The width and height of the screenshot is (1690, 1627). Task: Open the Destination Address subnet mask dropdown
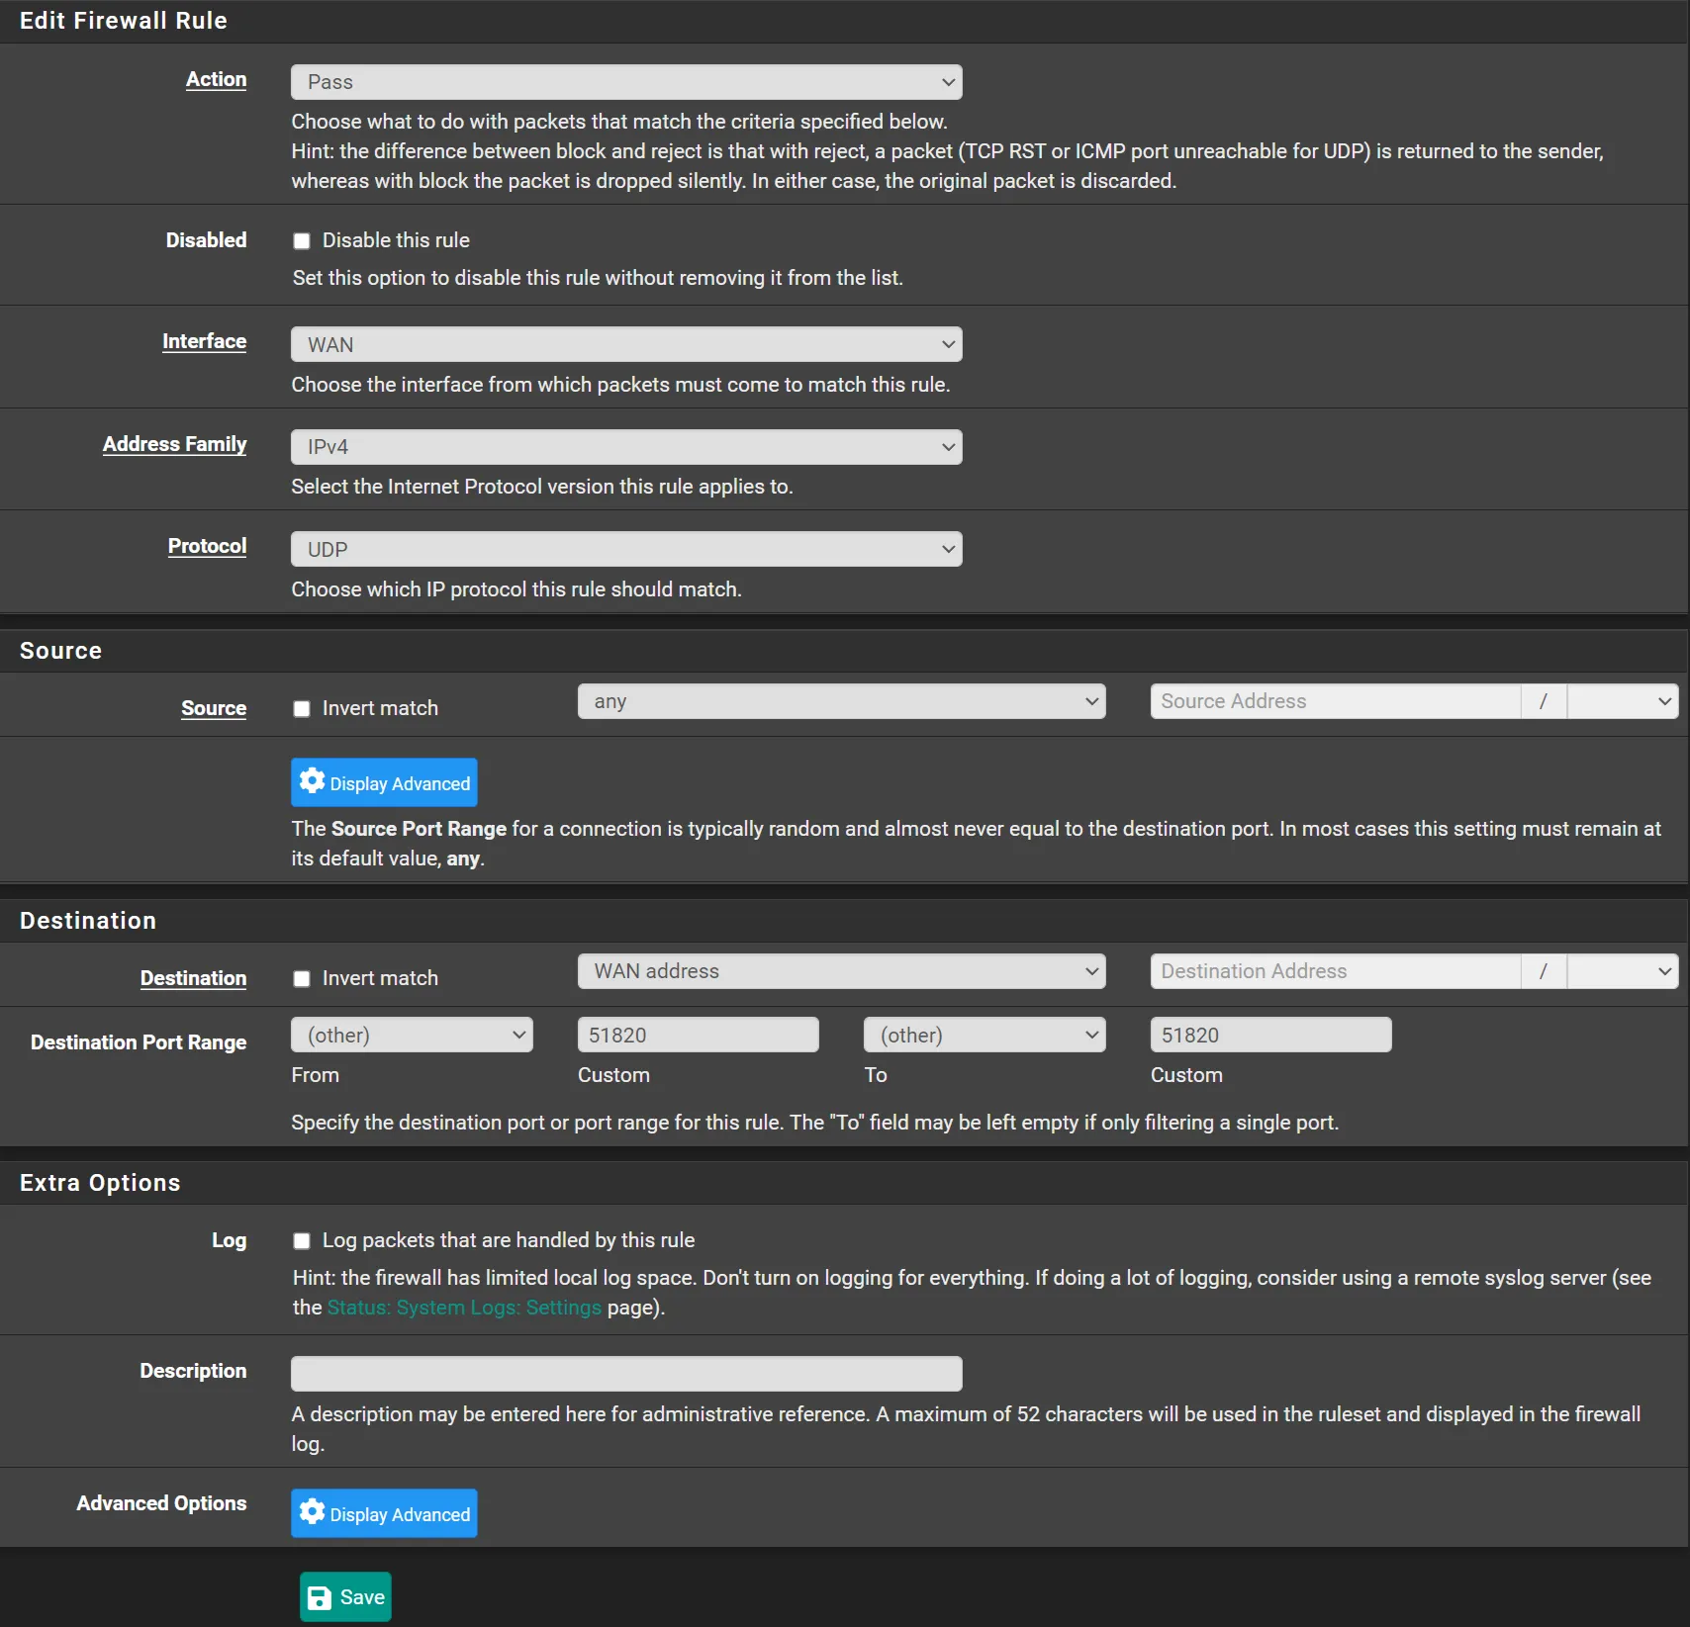(x=1623, y=972)
